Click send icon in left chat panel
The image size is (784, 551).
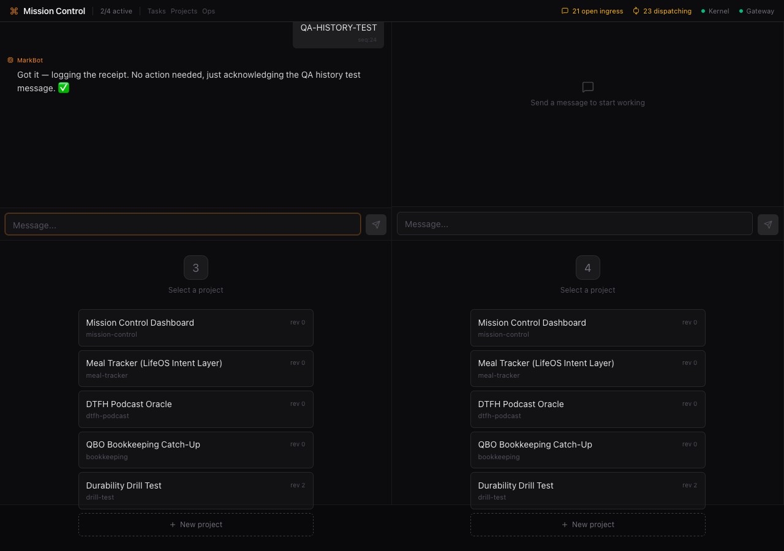point(376,225)
